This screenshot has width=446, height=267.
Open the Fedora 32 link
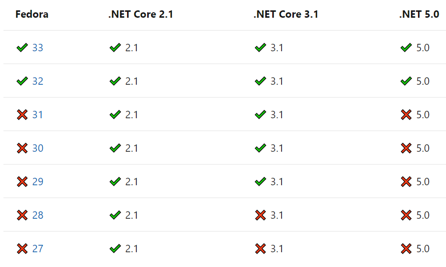click(x=37, y=81)
